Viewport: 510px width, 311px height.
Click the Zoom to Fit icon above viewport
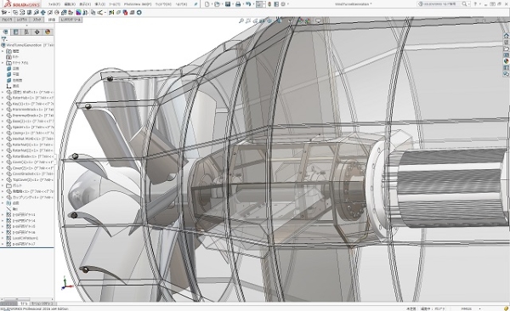tap(241, 21)
